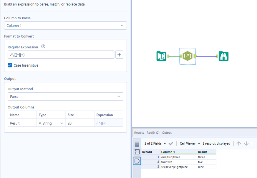Select the Result cell three
The width and height of the screenshot is (257, 178).
coord(207,157)
